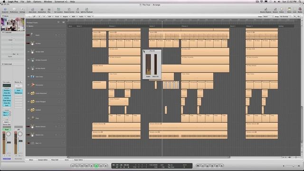
Task: Switch to the Mixer tab
Action: click(x=31, y=160)
